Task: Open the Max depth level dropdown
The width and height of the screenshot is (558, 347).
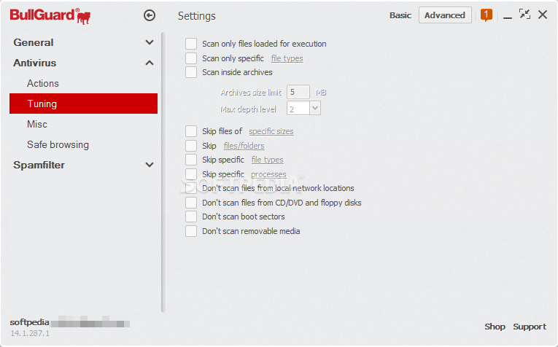Action: [x=315, y=108]
